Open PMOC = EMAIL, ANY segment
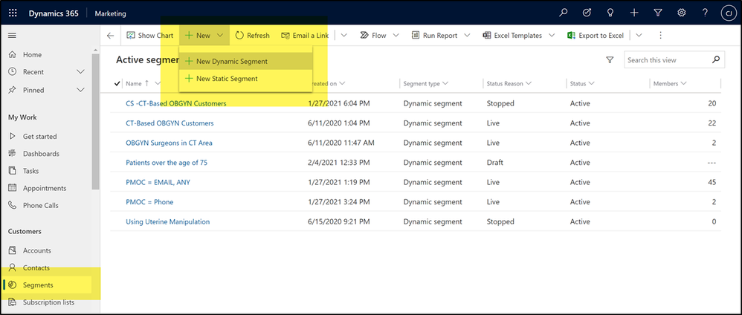Viewport: 742px width, 315px height. click(x=158, y=182)
